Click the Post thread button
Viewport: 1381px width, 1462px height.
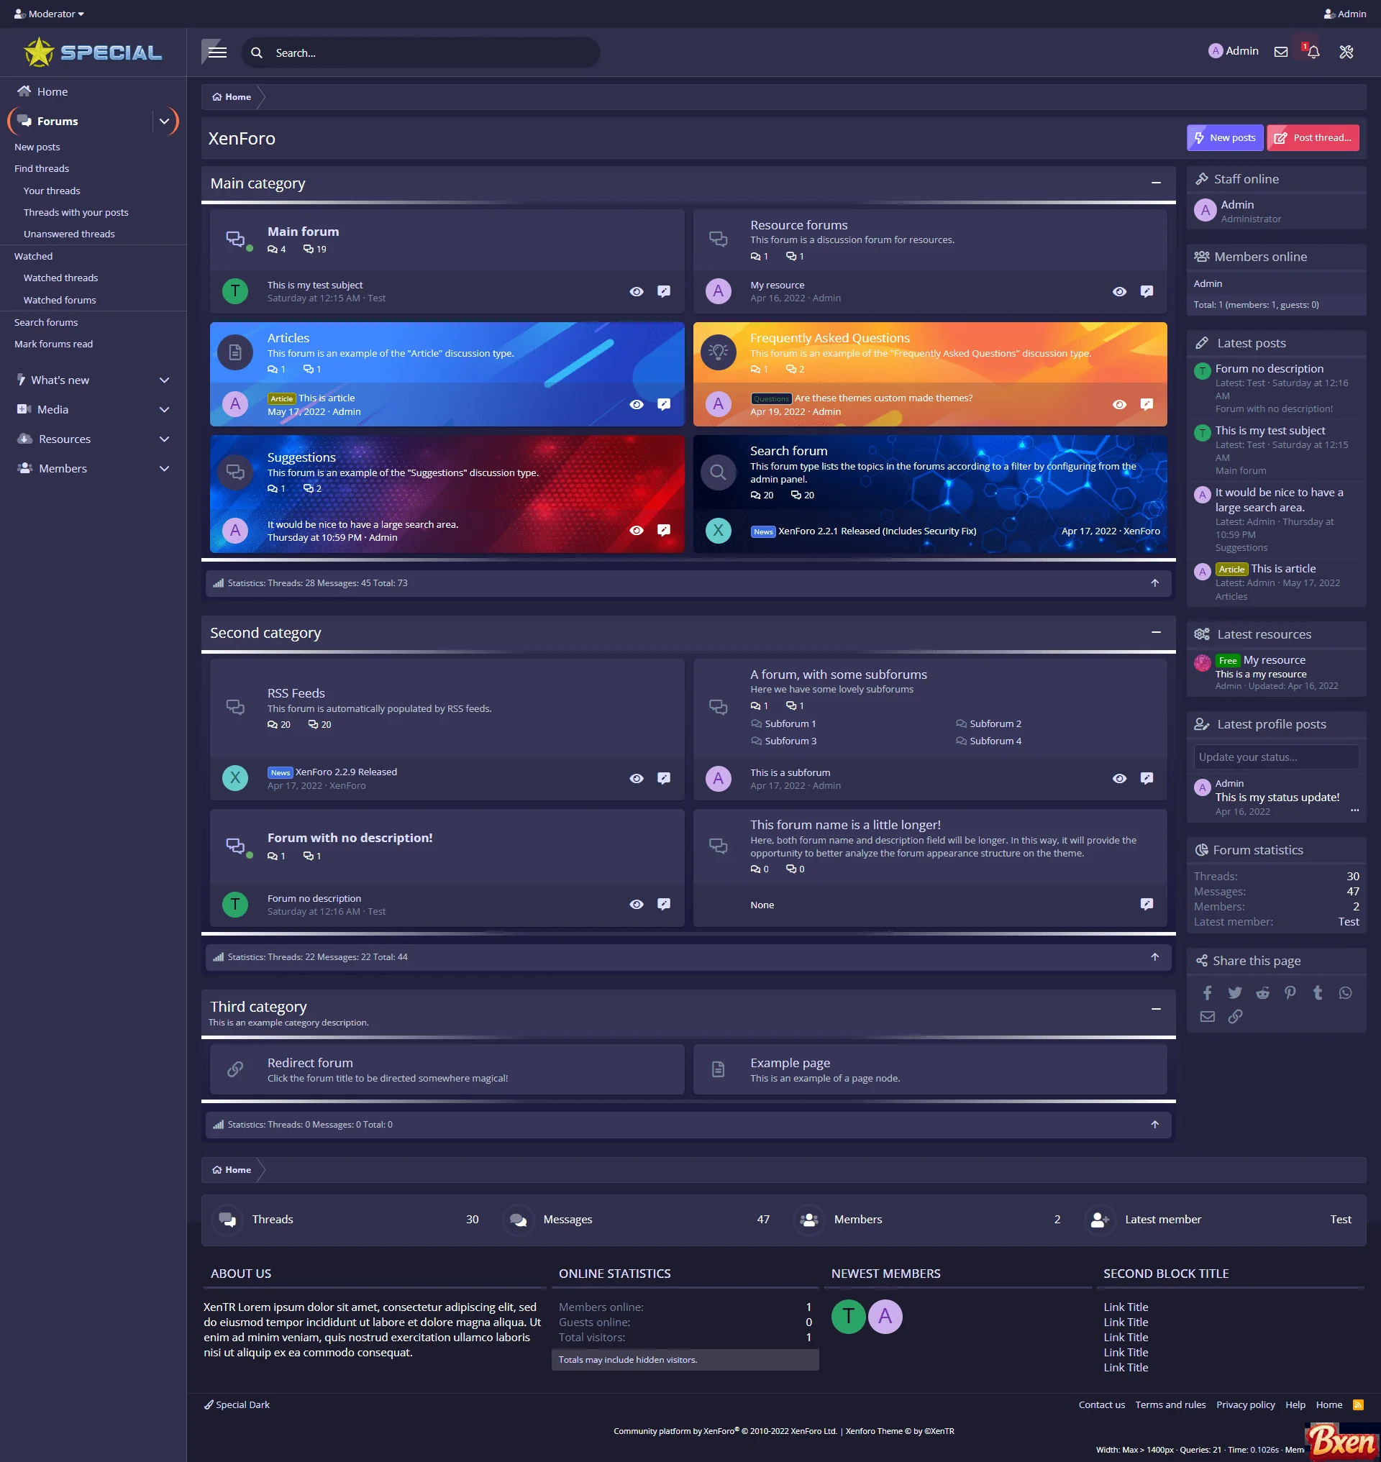point(1313,137)
